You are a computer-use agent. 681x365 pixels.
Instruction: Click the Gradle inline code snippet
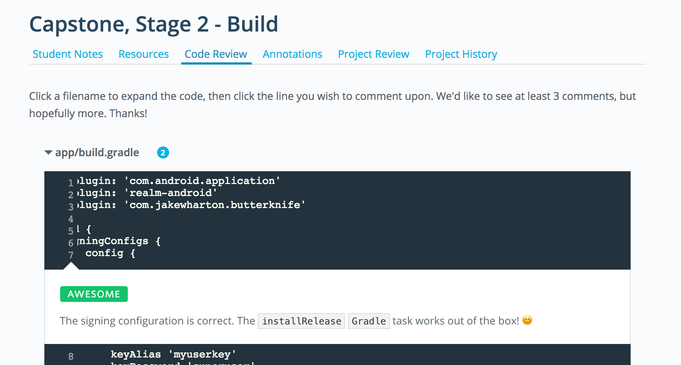point(369,321)
